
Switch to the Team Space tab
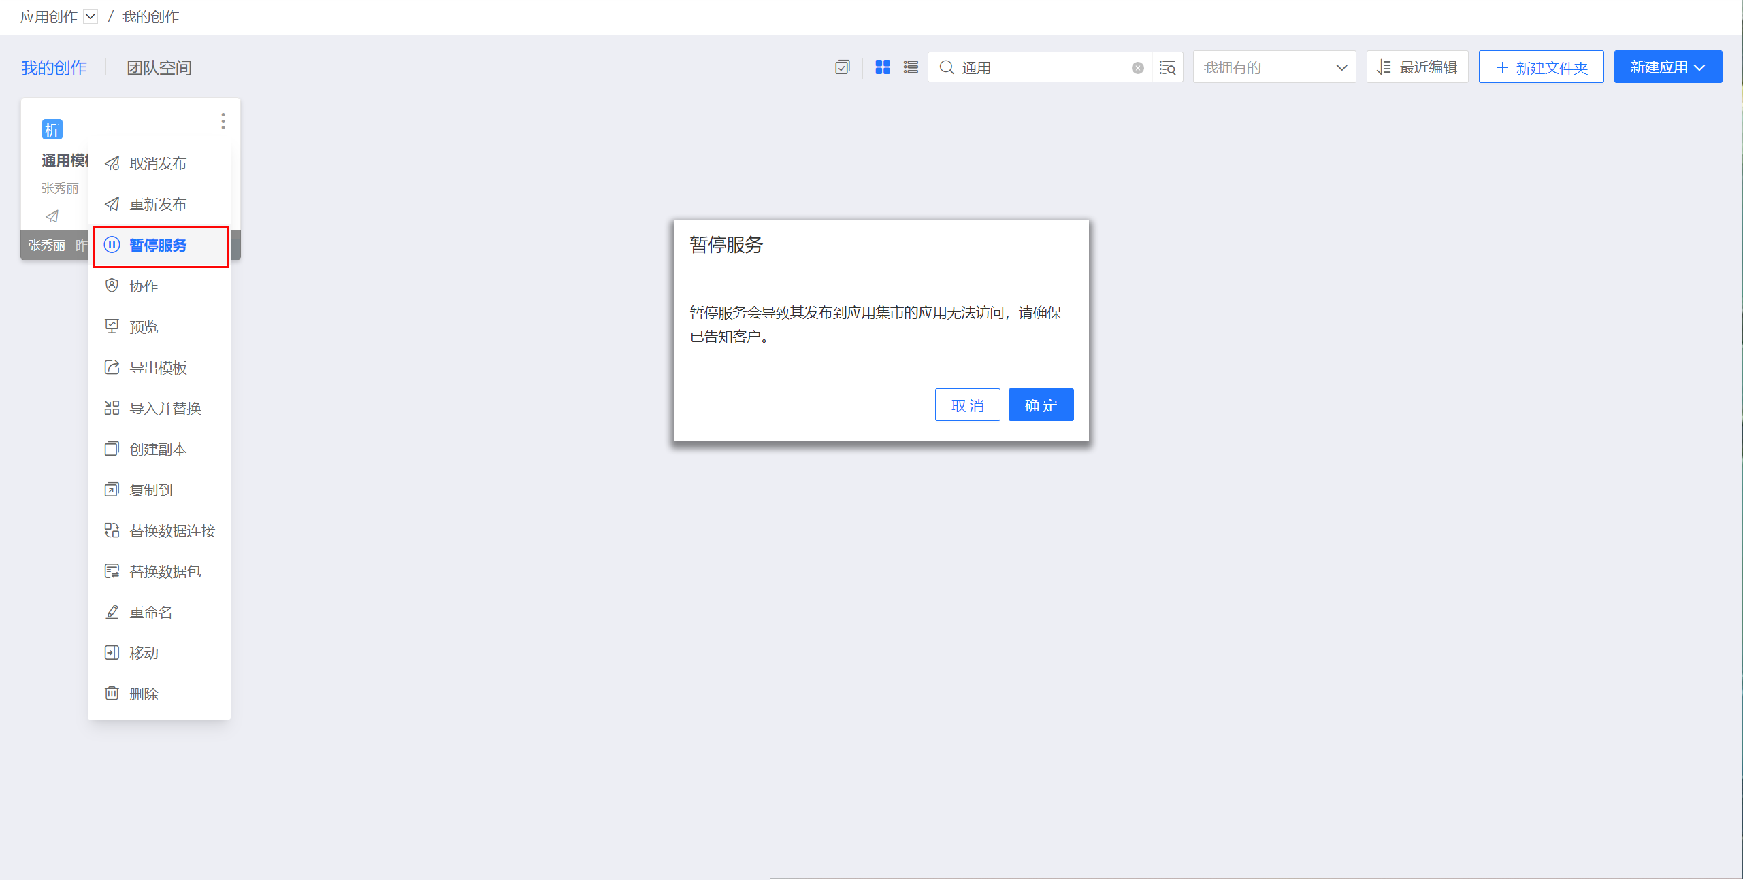(x=159, y=68)
